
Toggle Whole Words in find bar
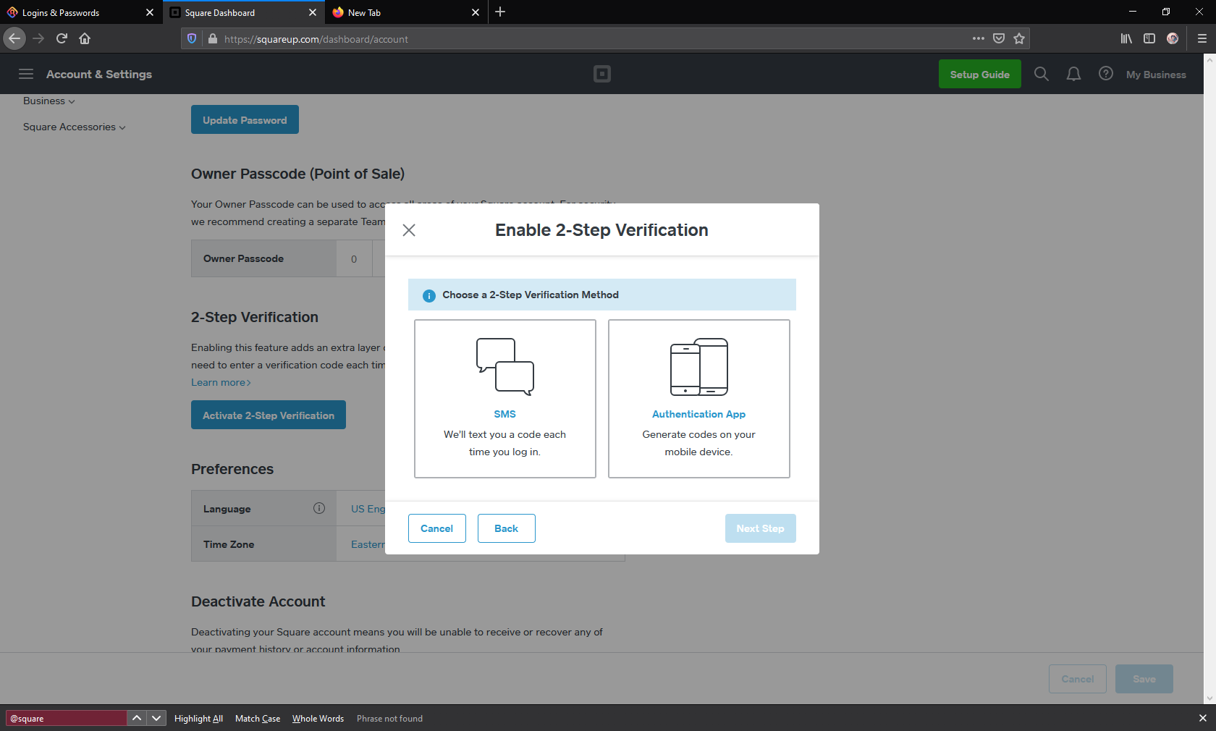(x=318, y=719)
